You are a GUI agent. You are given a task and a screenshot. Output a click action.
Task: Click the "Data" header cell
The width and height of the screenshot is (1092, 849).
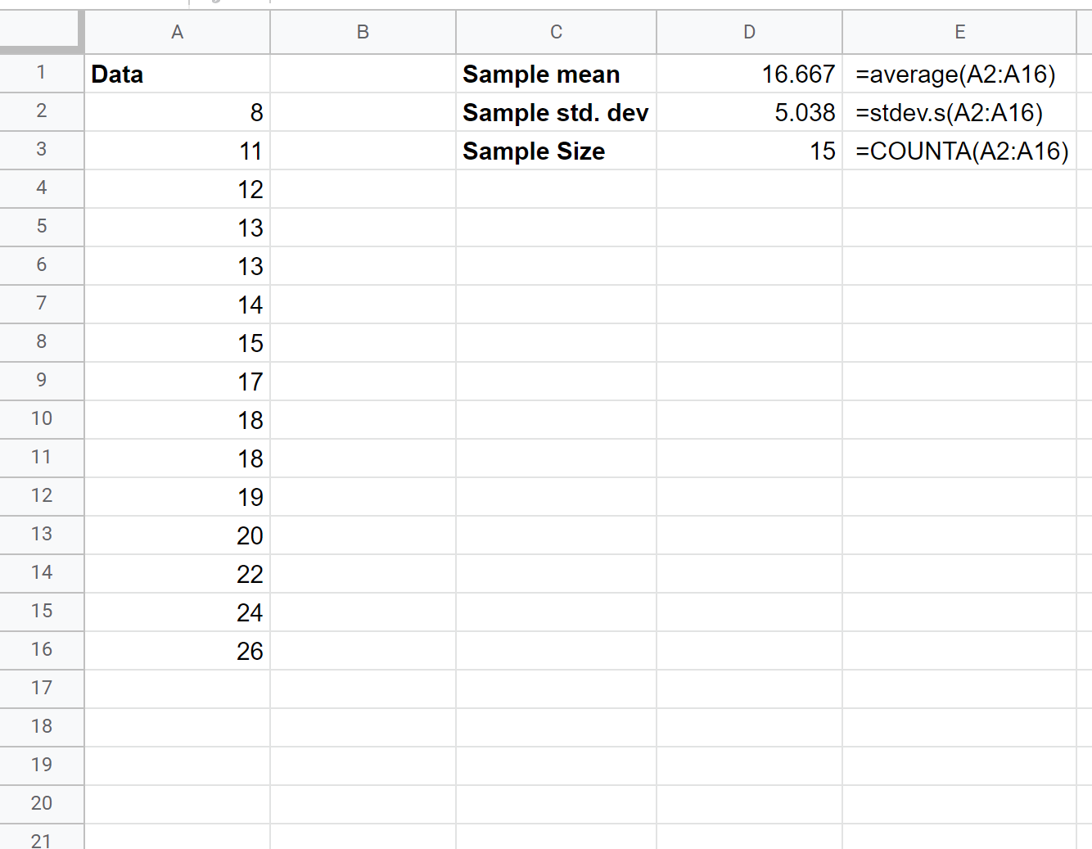tap(177, 75)
